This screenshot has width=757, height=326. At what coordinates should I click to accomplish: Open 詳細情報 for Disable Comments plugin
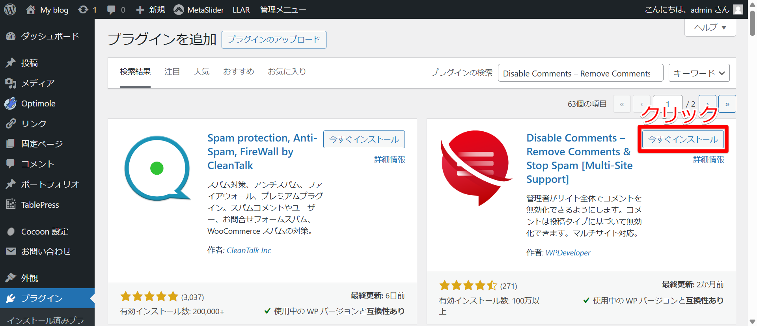(709, 160)
